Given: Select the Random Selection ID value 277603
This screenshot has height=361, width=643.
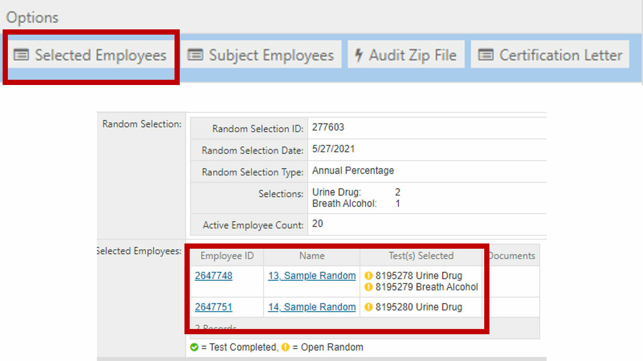Looking at the screenshot, I should (x=328, y=128).
